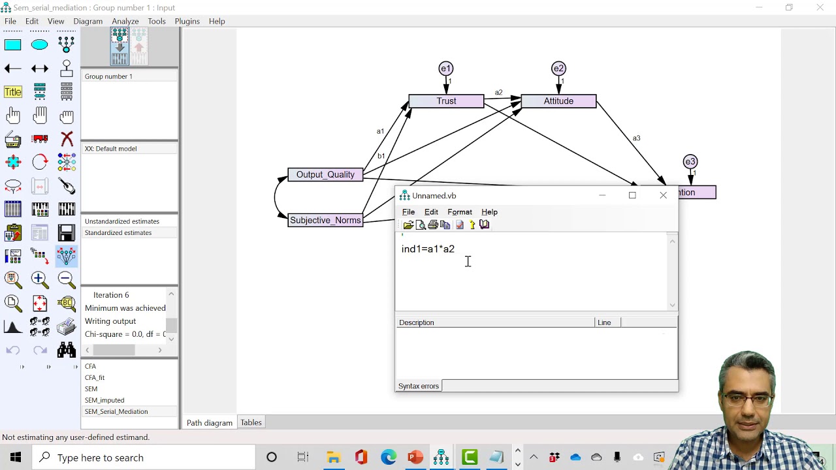This screenshot has width=836, height=470.
Task: Click the Description column header
Action: [x=495, y=322]
